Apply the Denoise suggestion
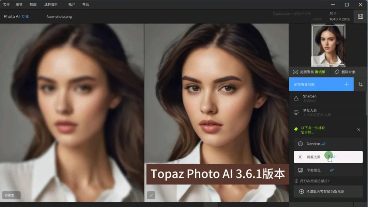The image size is (368, 207). [x=328, y=144]
